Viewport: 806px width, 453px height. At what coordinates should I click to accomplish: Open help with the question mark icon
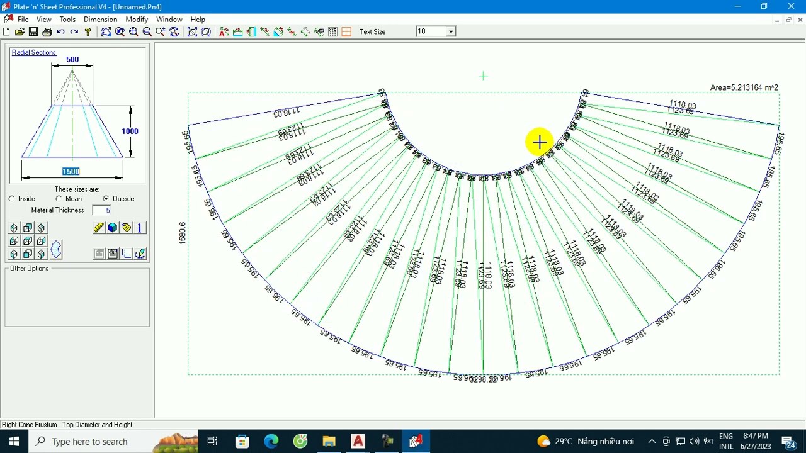pos(88,31)
